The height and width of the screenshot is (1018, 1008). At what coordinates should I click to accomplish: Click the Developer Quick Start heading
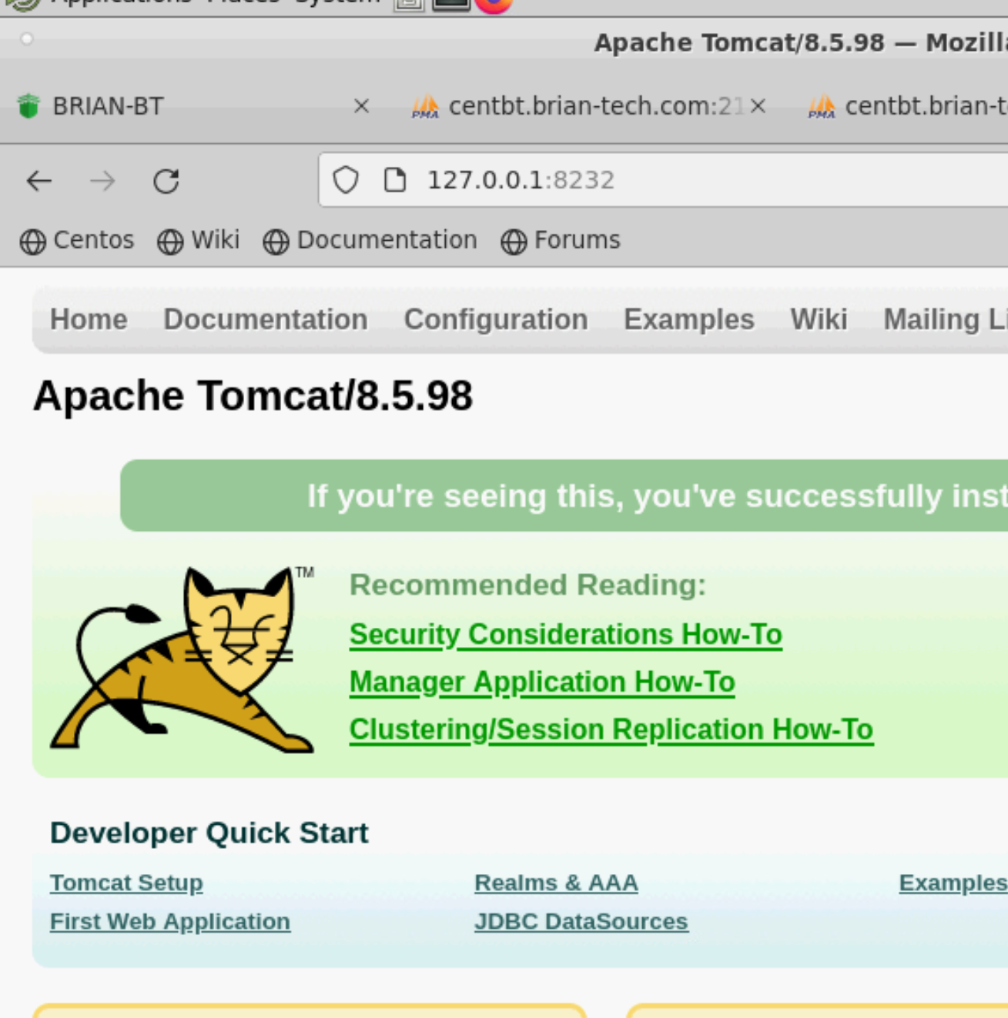[x=209, y=833]
